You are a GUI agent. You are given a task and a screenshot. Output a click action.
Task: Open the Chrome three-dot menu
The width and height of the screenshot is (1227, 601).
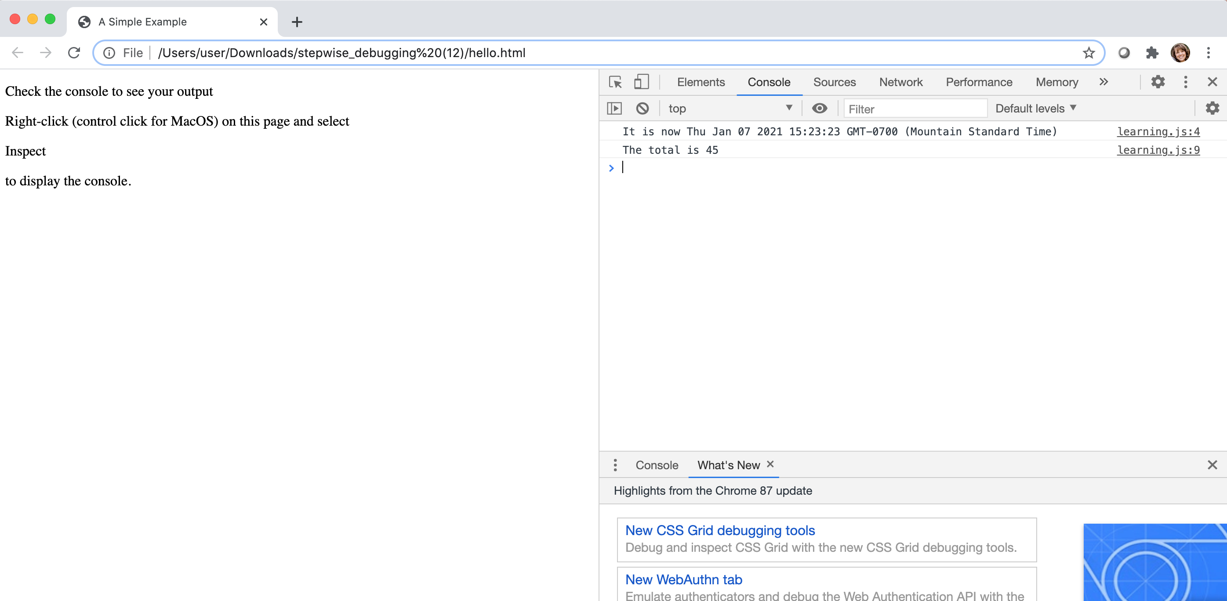tap(1208, 53)
